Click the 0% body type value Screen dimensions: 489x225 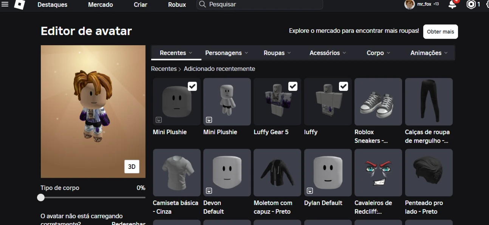tap(141, 188)
